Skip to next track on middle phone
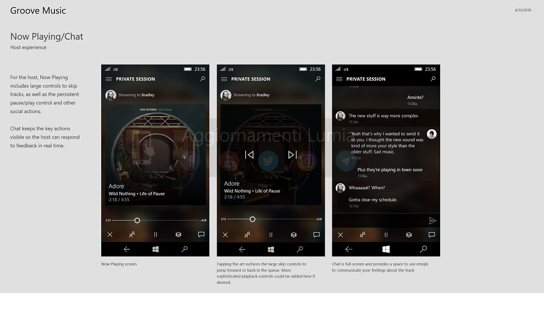This screenshot has height=311, width=544. point(293,154)
